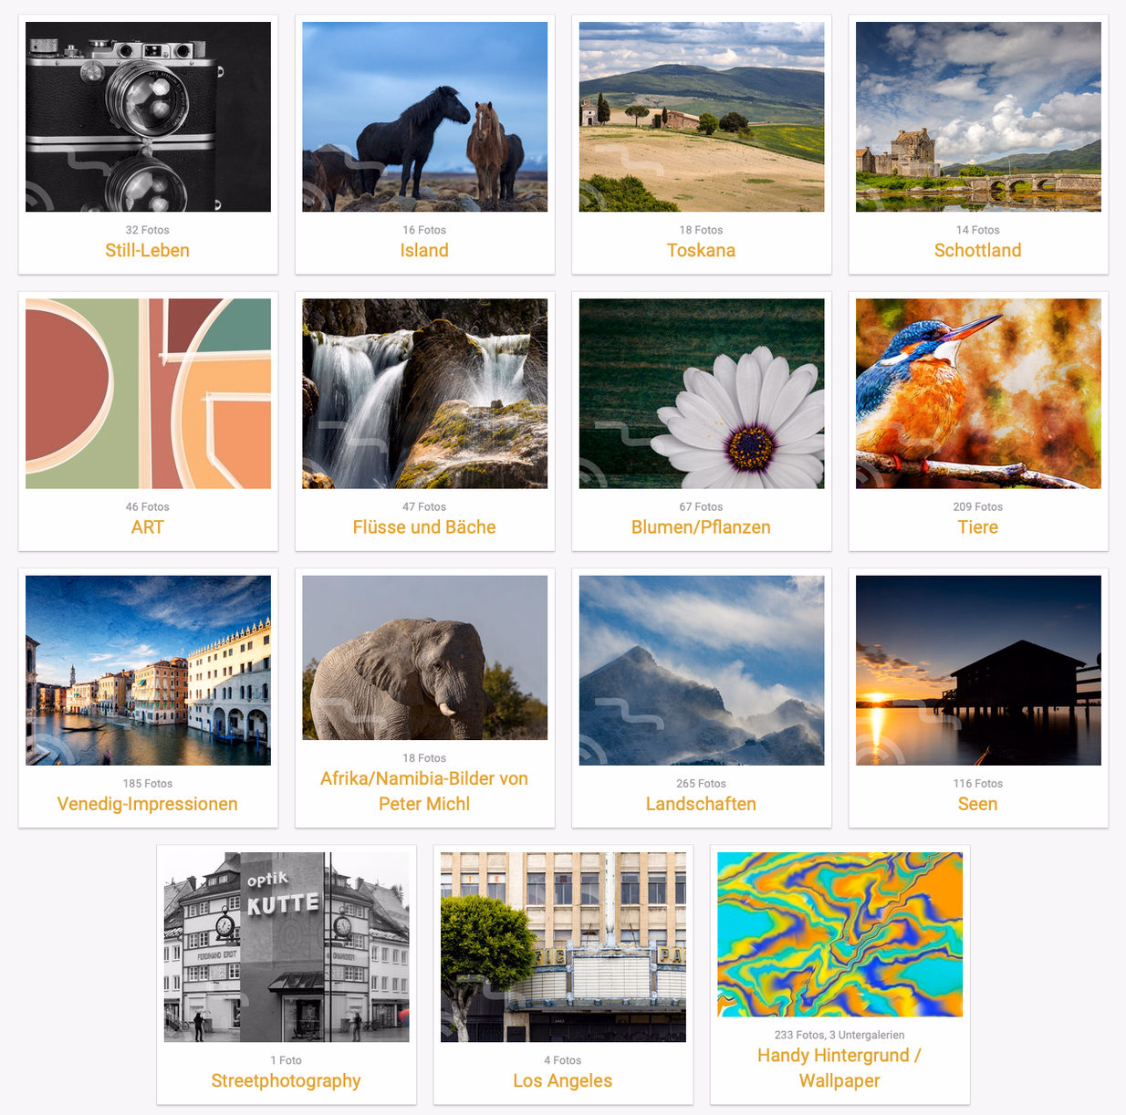Open the Schottland gallery link

tap(978, 250)
